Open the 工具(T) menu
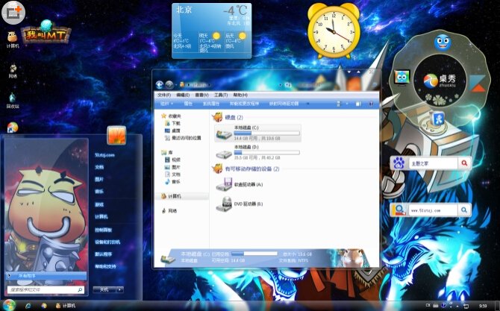The width and height of the screenshot is (500, 311). (221, 95)
